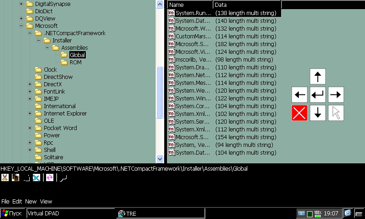The image size is (365, 219).
Task: Collapse the Assemblies tree node
Action: tap(47, 47)
